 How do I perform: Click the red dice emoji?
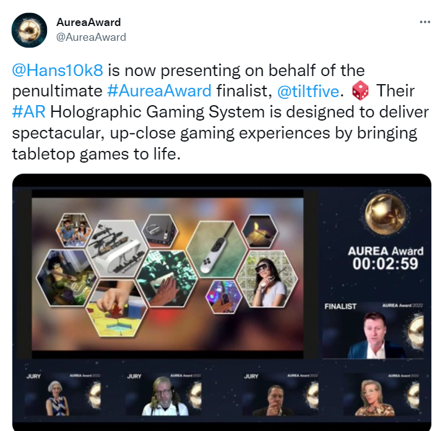[360, 91]
